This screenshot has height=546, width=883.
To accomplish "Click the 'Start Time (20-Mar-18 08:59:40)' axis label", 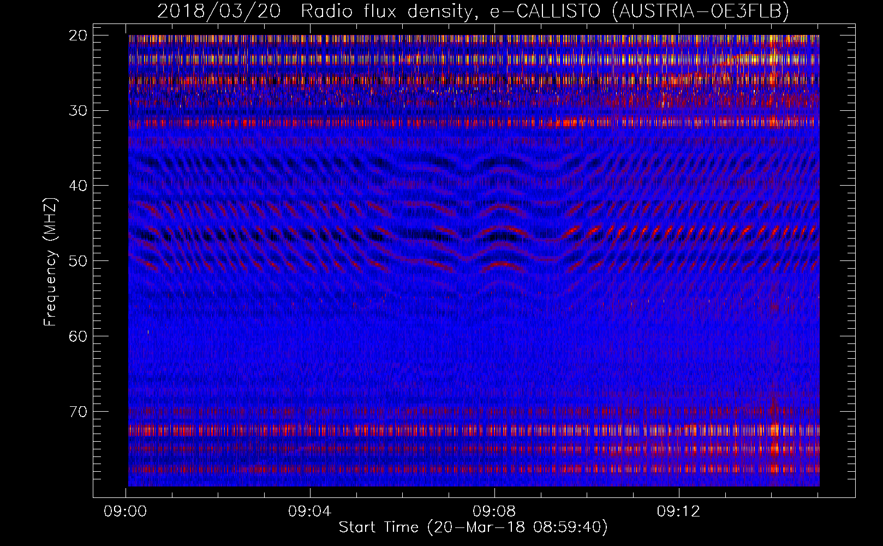I will pyautogui.click(x=473, y=527).
